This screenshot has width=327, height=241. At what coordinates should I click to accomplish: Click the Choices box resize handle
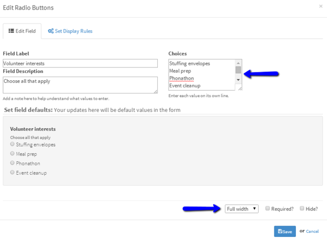click(x=240, y=89)
